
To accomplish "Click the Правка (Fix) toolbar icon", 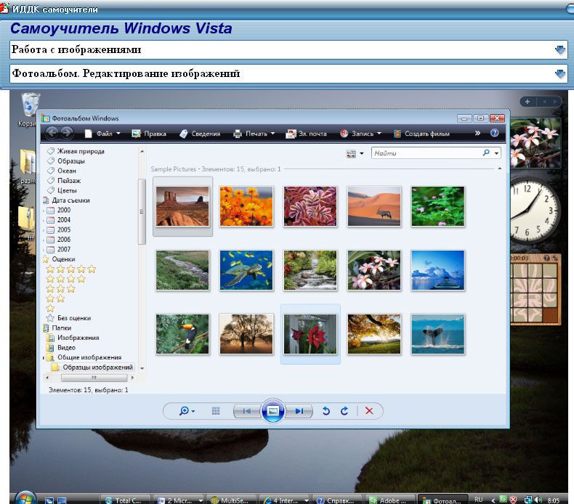I will [149, 134].
